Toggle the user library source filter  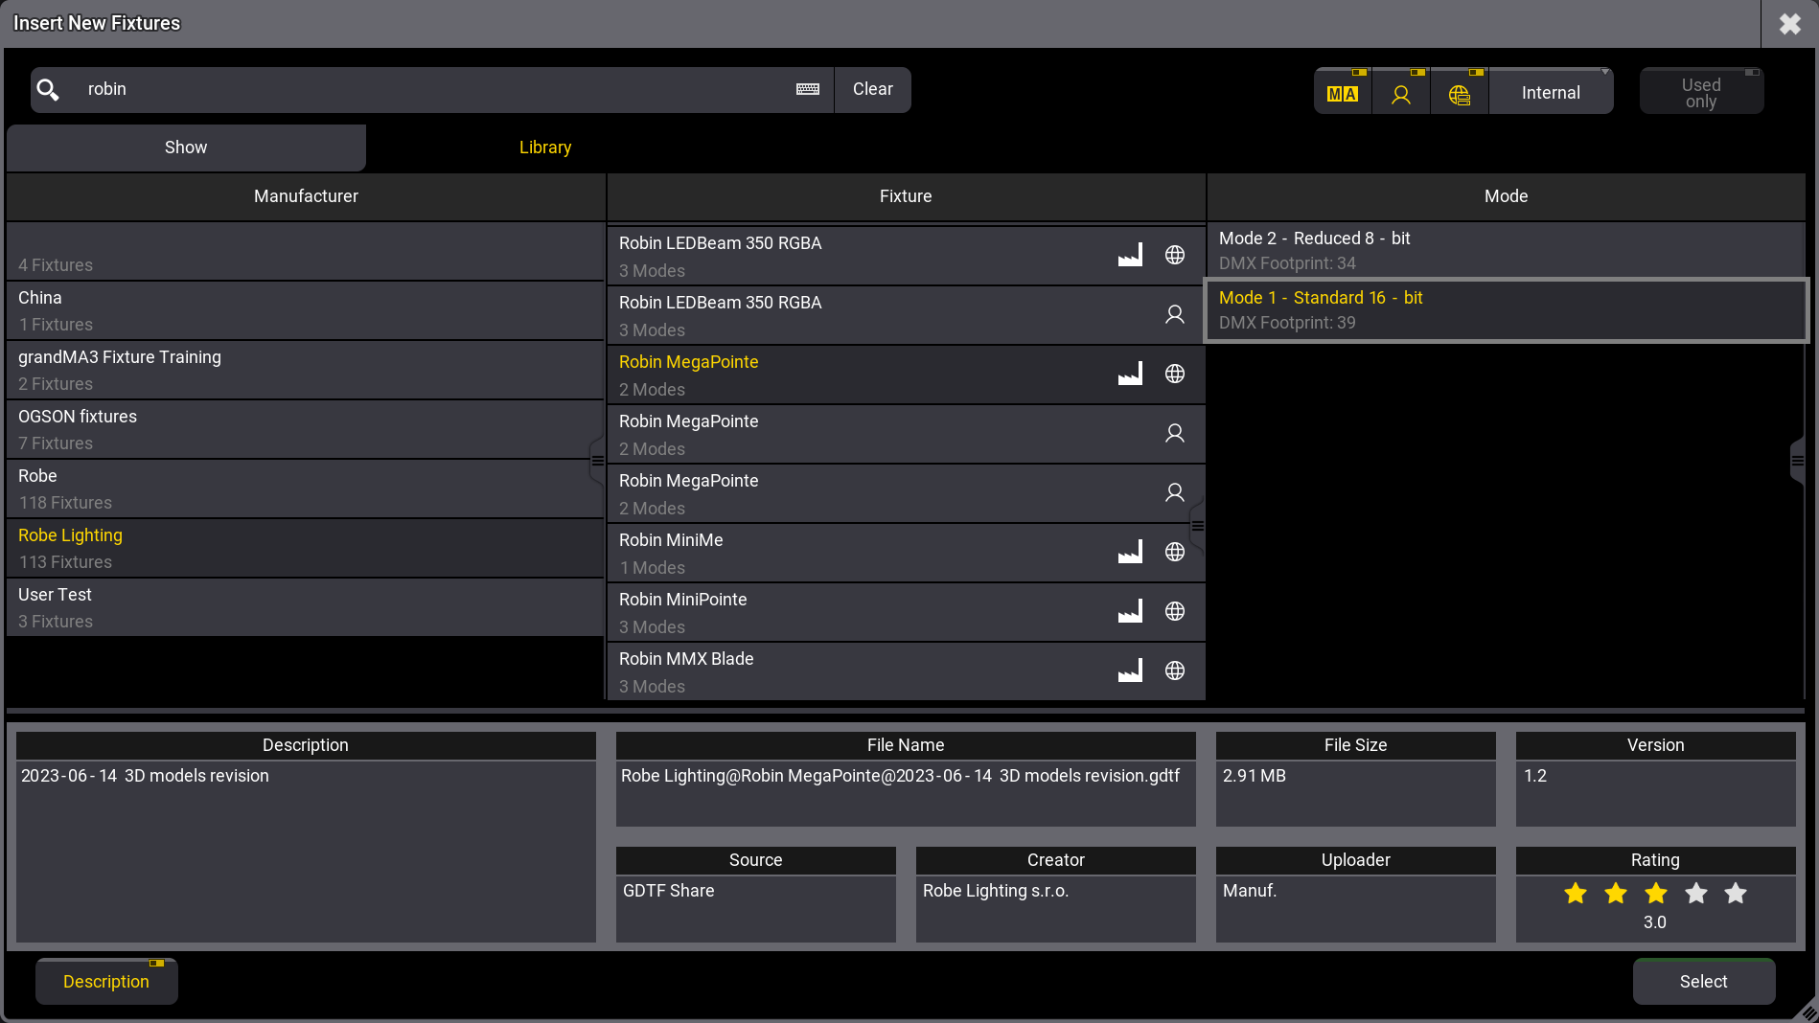(x=1400, y=93)
